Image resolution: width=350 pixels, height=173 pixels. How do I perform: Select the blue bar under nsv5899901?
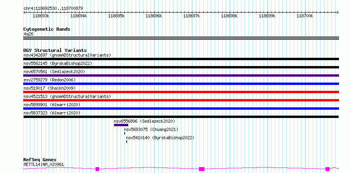(181, 109)
